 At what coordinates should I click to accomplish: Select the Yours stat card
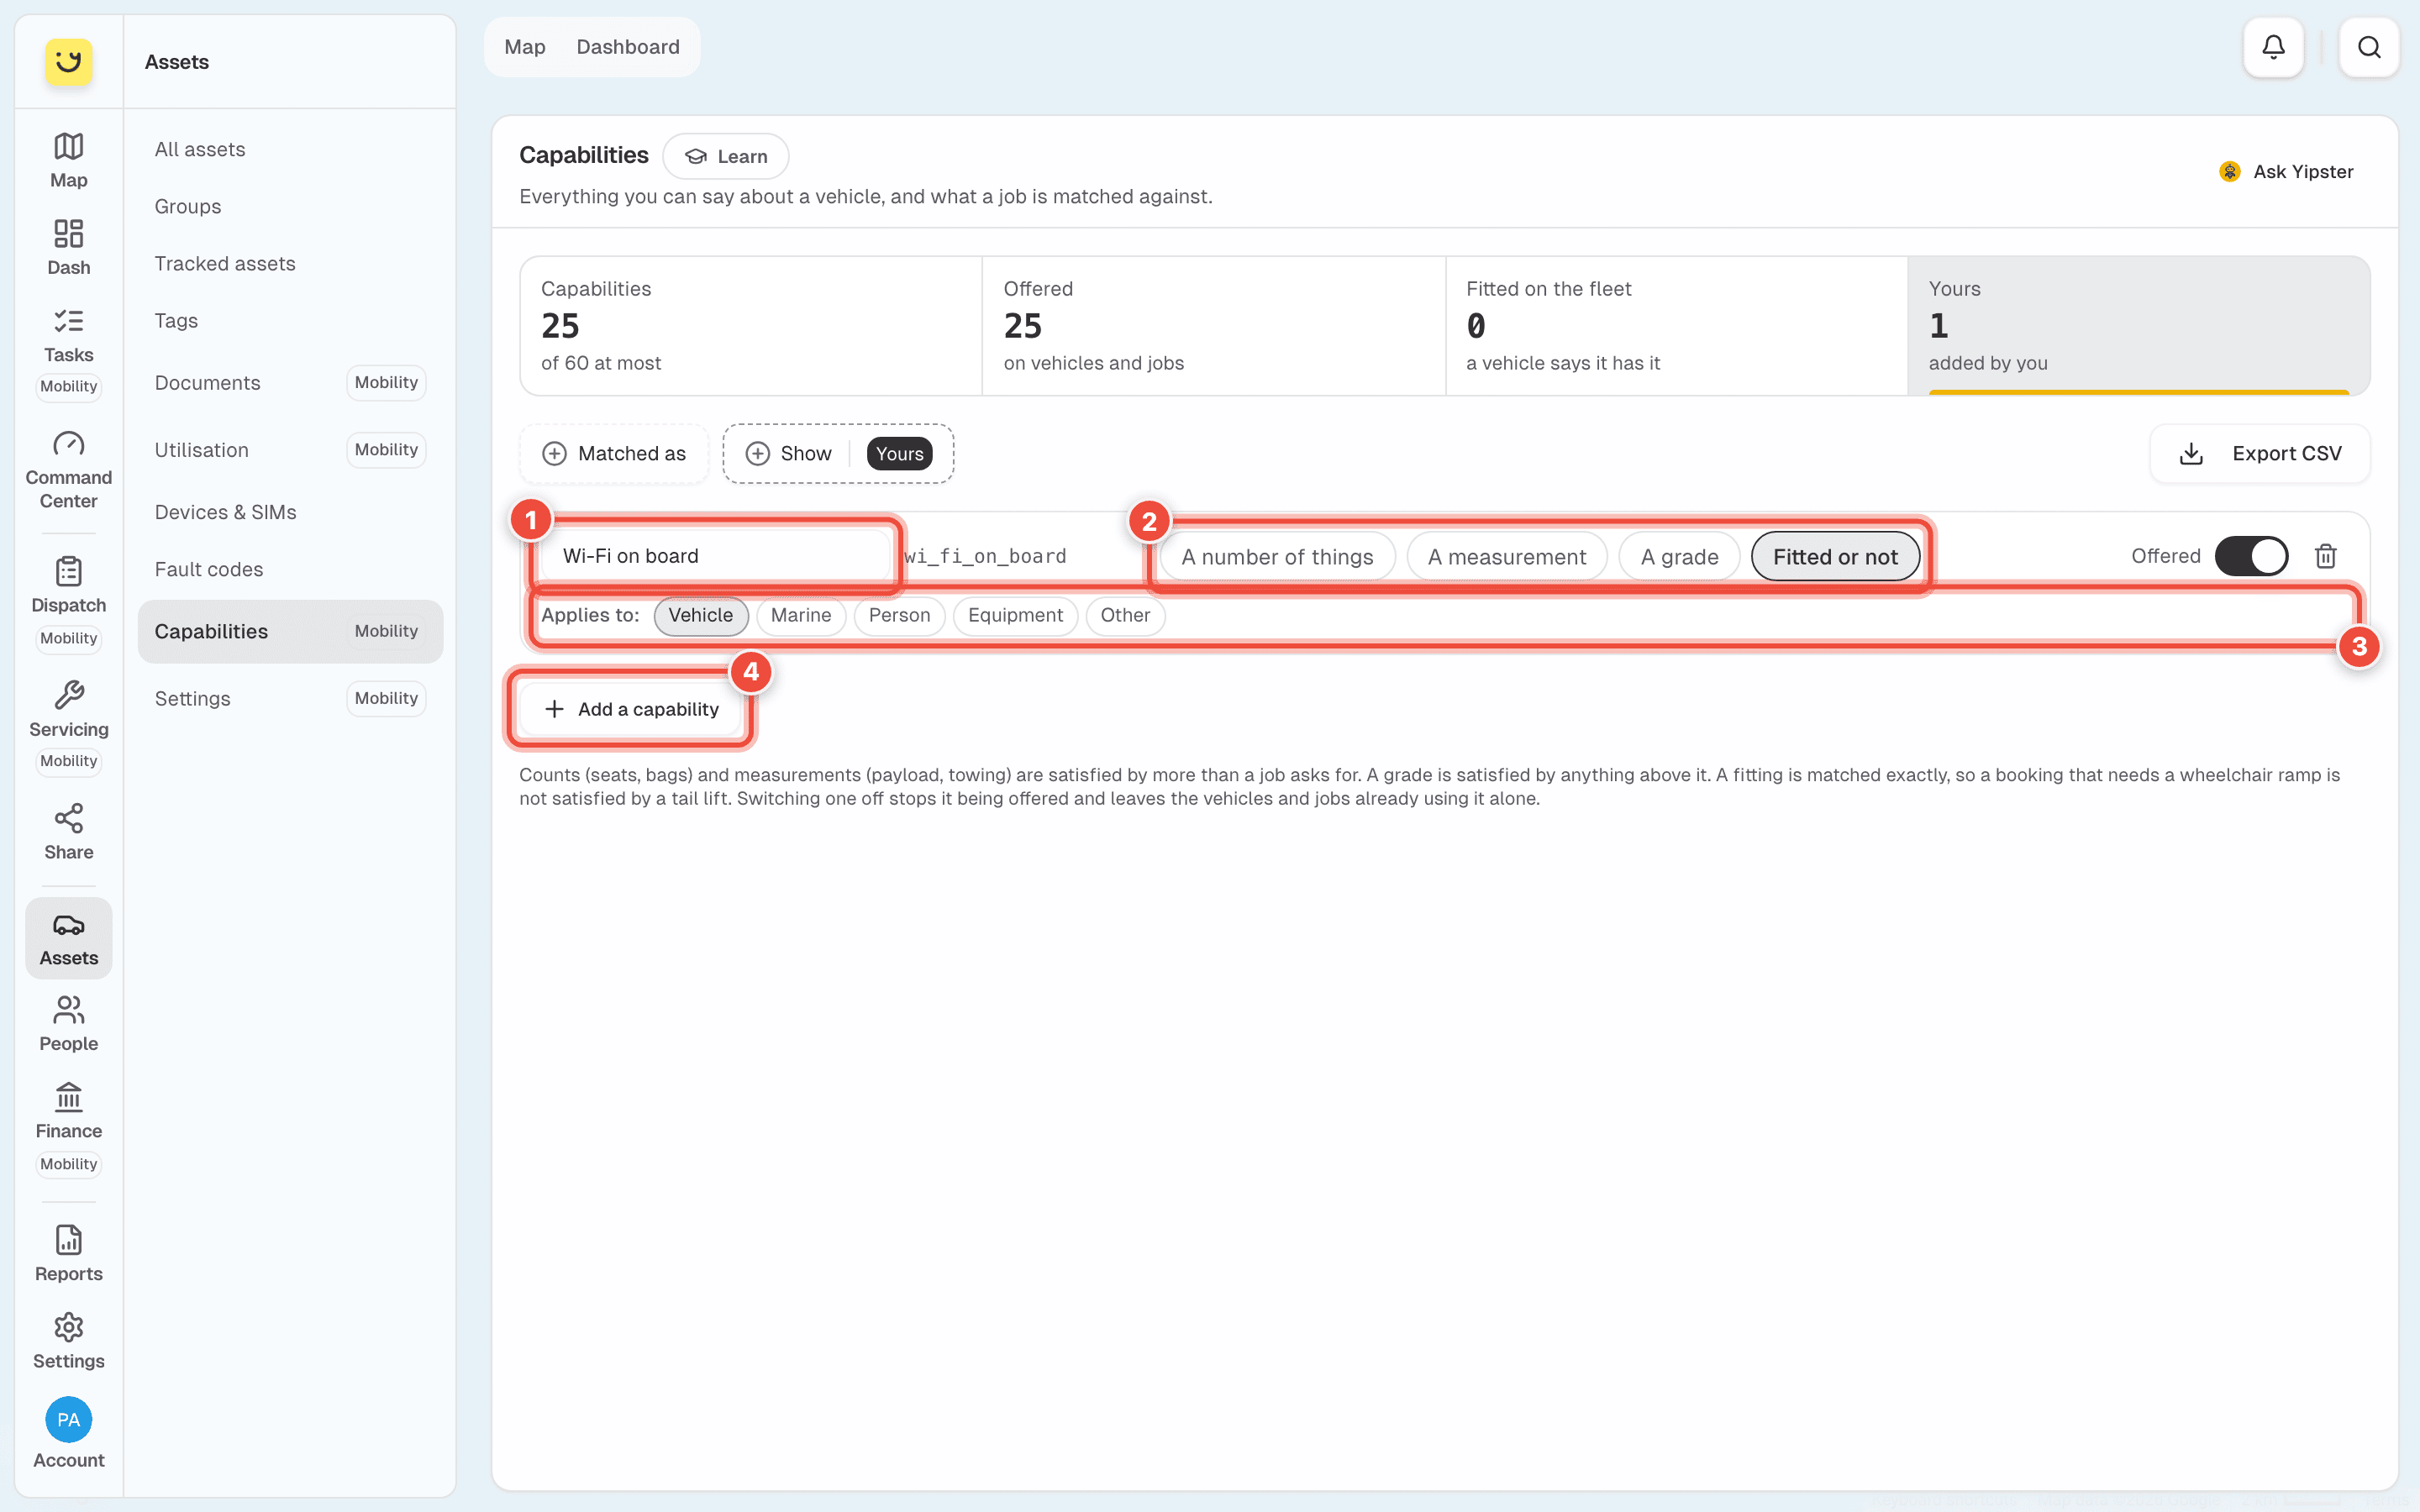(2138, 326)
